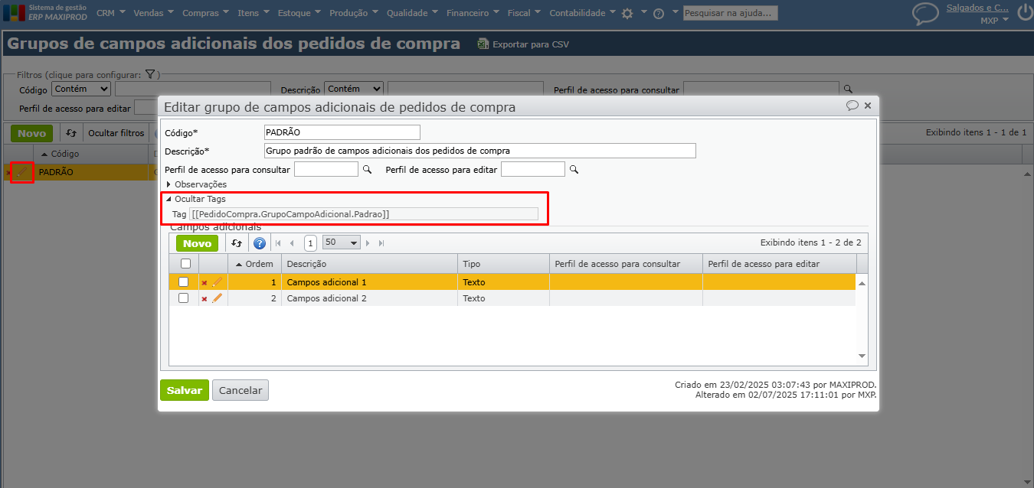
Task: Open the Estoque menu
Action: 300,13
